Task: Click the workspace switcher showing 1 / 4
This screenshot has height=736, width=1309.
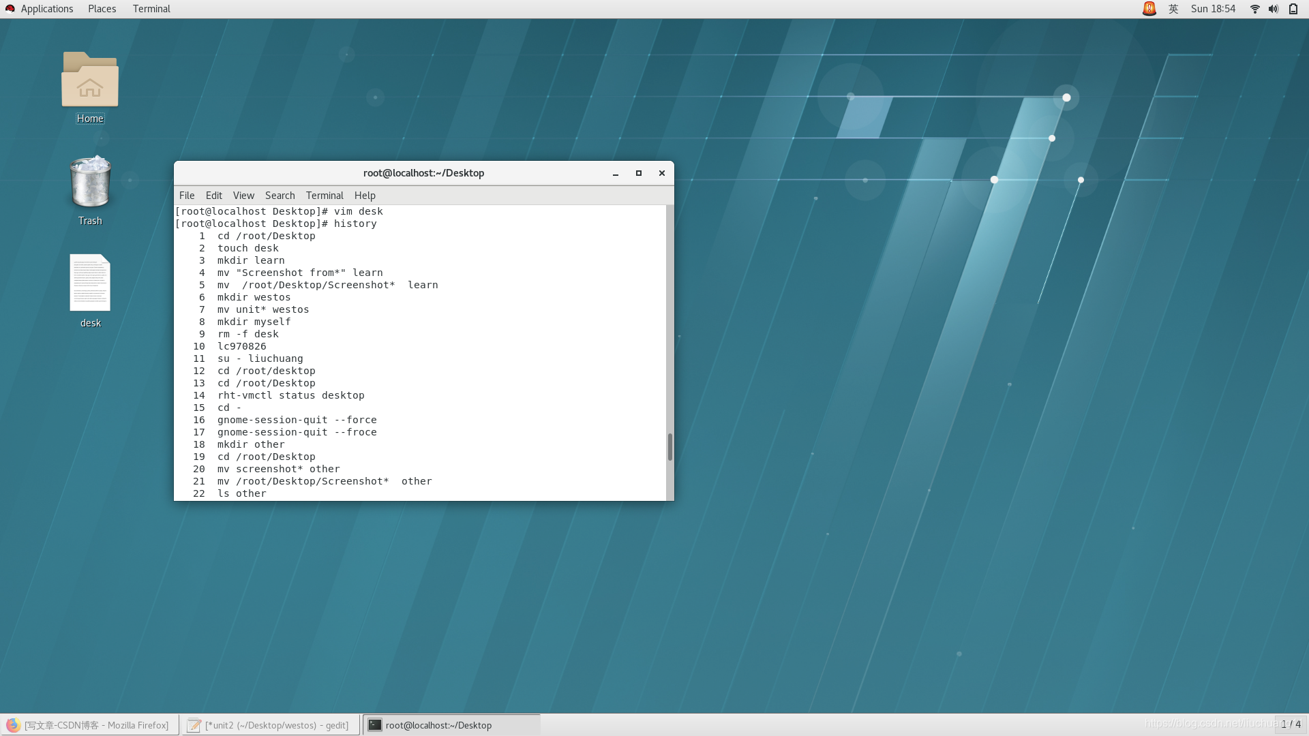Action: (x=1291, y=724)
